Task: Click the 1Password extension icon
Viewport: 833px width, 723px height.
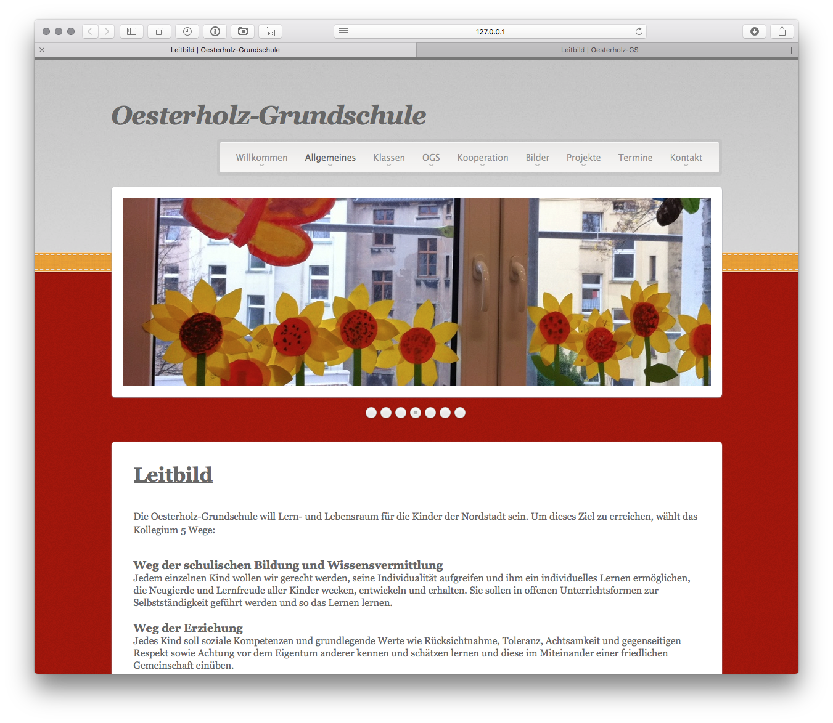Action: pos(215,31)
